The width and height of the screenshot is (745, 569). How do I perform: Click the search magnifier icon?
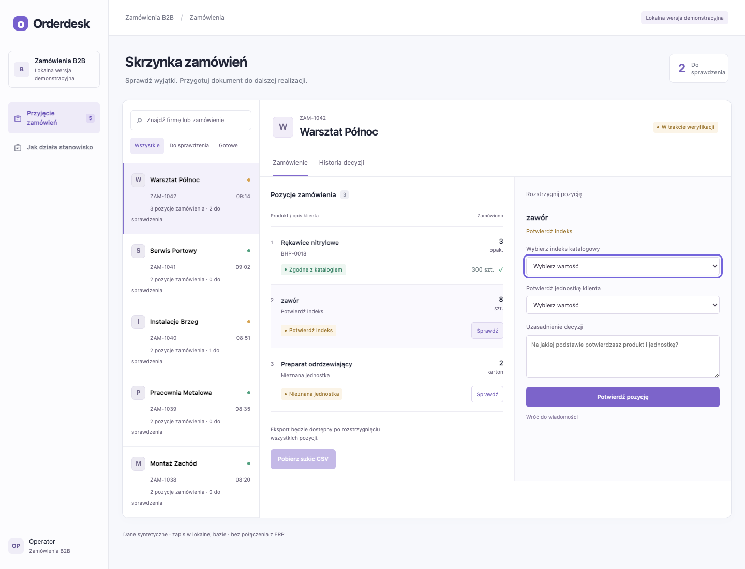tap(139, 120)
